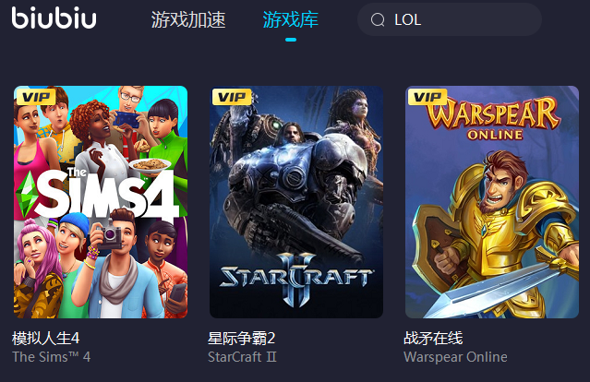Open the 游戏加速 tab
Image resolution: width=590 pixels, height=382 pixels.
pyautogui.click(x=188, y=19)
